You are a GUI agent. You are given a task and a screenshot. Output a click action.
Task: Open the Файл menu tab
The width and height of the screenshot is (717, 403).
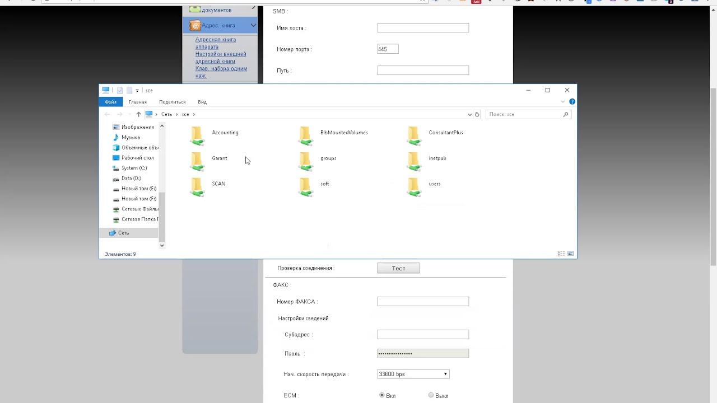[110, 102]
